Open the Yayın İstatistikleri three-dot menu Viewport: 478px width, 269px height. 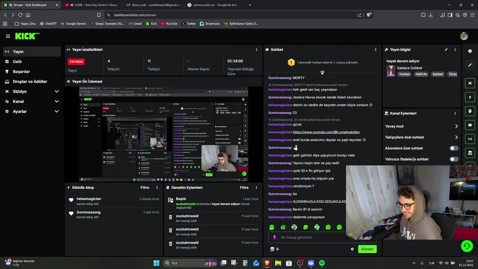pyautogui.click(x=256, y=50)
